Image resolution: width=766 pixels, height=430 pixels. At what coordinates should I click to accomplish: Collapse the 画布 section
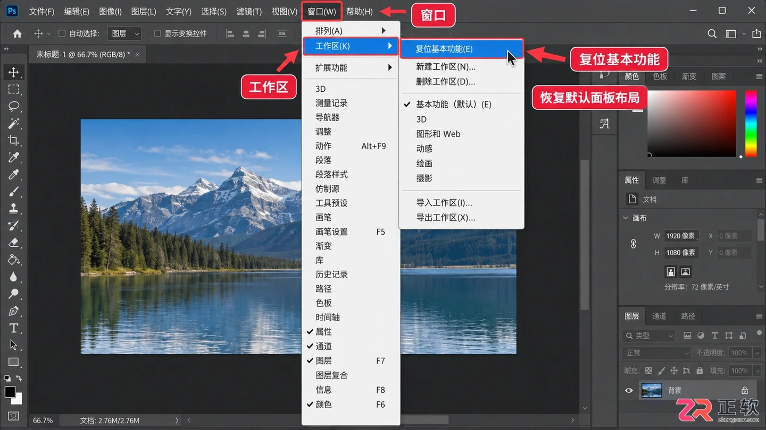click(x=626, y=218)
